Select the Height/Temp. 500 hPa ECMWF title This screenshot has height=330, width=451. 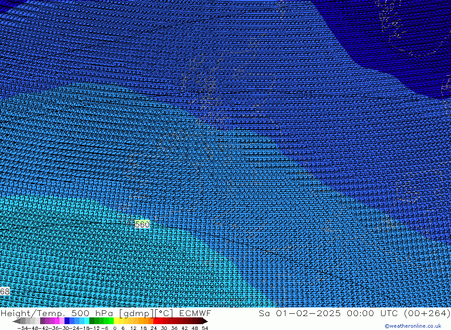point(106,313)
